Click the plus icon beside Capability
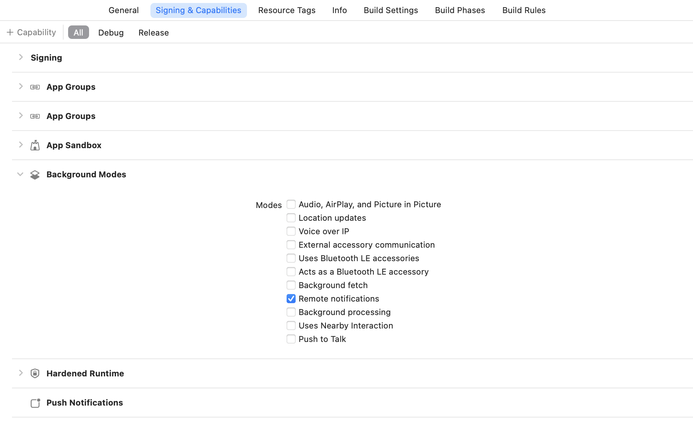The height and width of the screenshot is (431, 693). [x=10, y=32]
